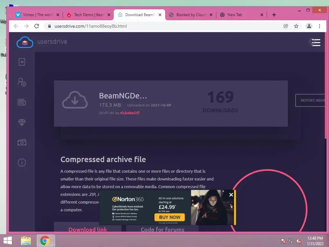Click the BUY NOW button in the Norton ad
329x247 pixels.
(170, 217)
